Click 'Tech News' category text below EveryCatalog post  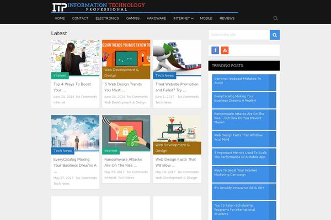pyautogui.click(x=61, y=184)
